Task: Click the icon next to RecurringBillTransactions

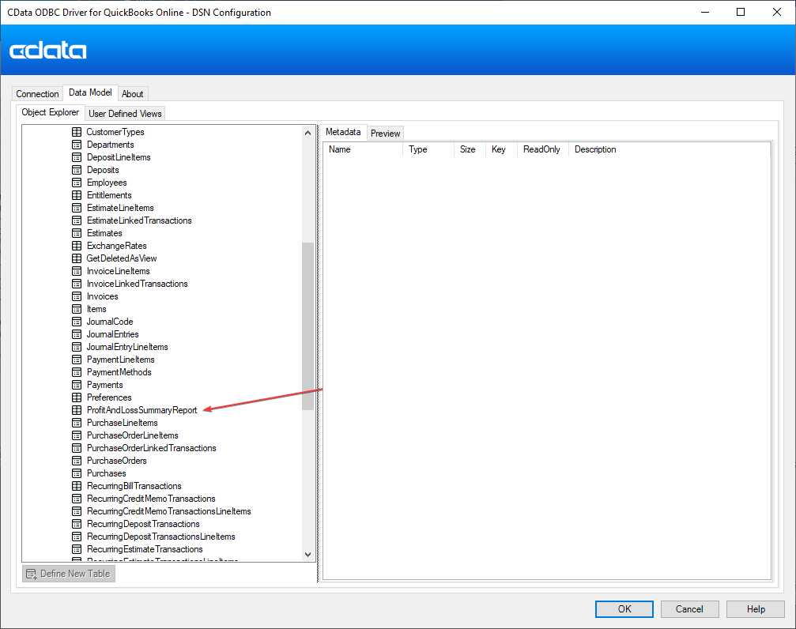Action: (x=77, y=486)
